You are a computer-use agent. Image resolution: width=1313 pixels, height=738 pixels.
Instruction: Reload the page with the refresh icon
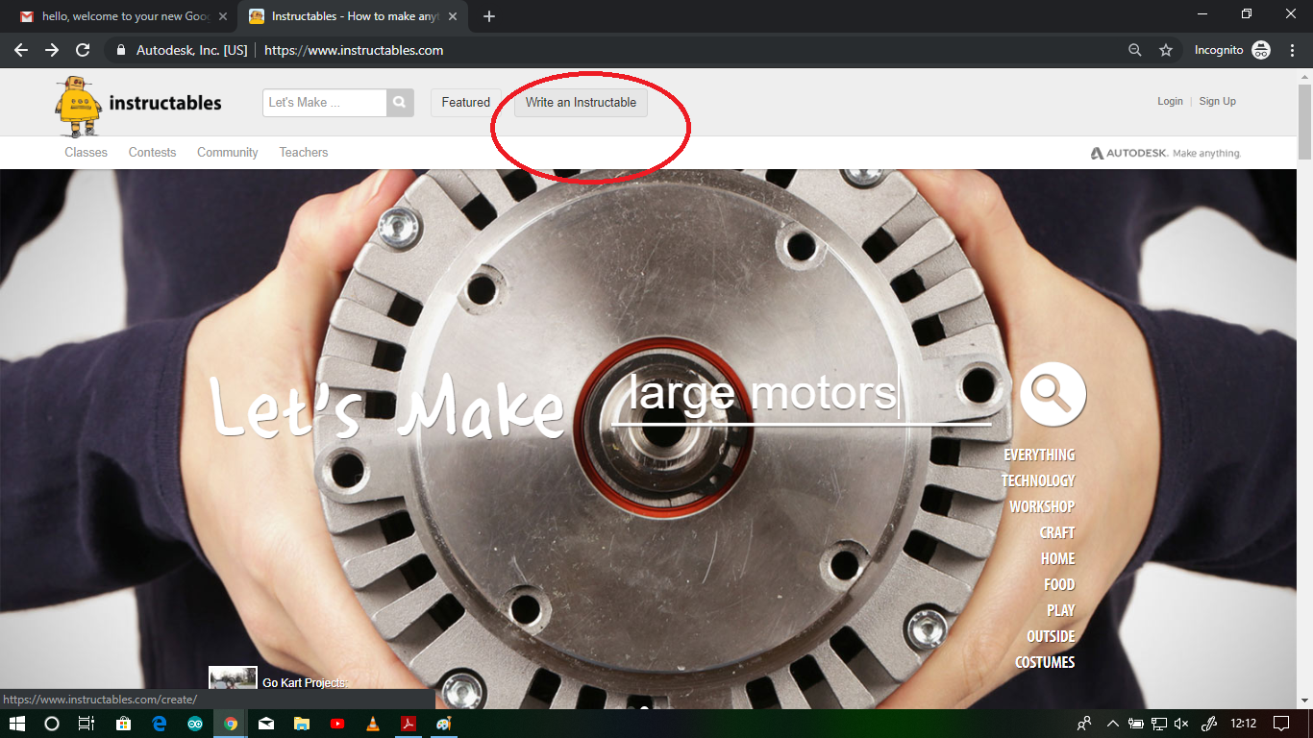(83, 50)
